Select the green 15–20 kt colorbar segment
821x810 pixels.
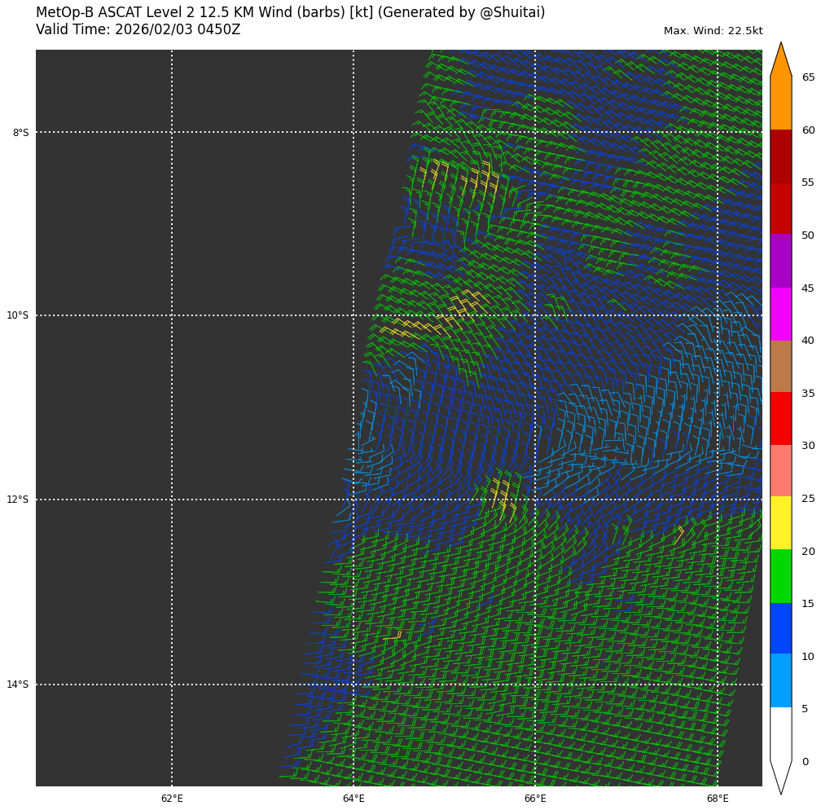[780, 575]
